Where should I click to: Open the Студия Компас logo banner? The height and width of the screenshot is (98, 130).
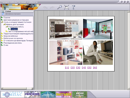pos(12,94)
